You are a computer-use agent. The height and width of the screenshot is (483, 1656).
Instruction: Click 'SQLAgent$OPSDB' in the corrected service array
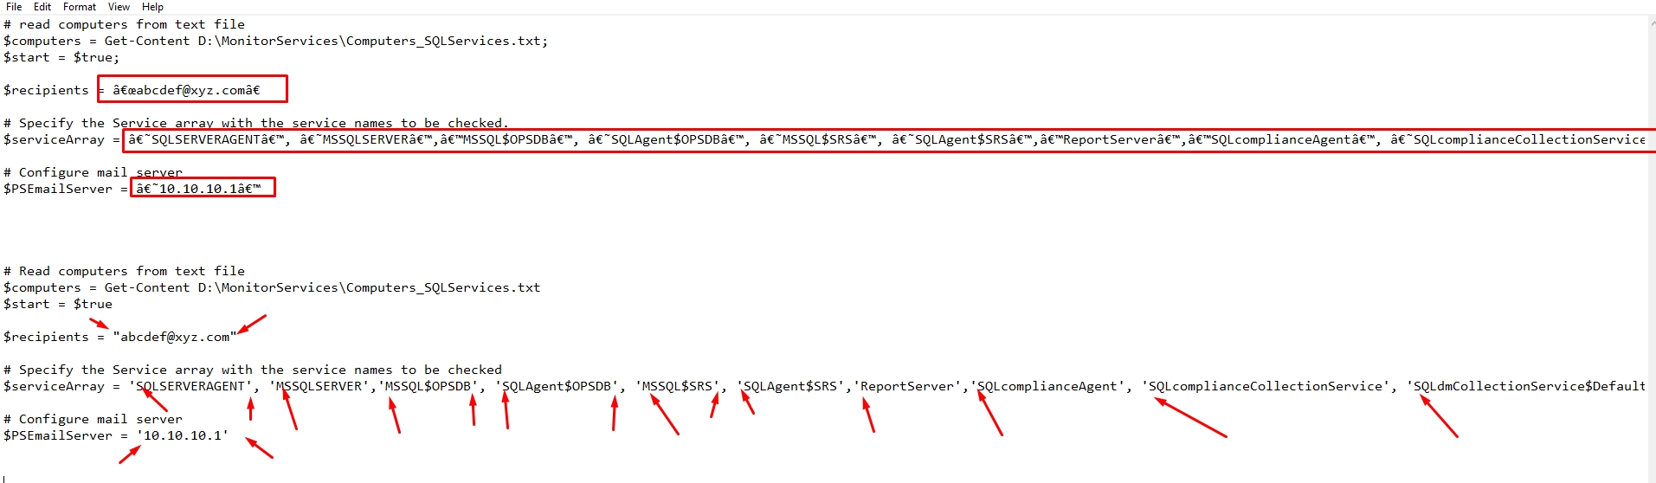pyautogui.click(x=558, y=386)
